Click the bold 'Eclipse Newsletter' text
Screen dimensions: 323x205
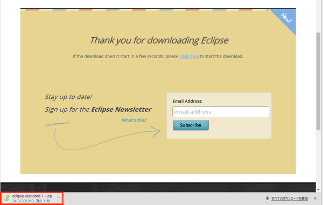pos(121,109)
